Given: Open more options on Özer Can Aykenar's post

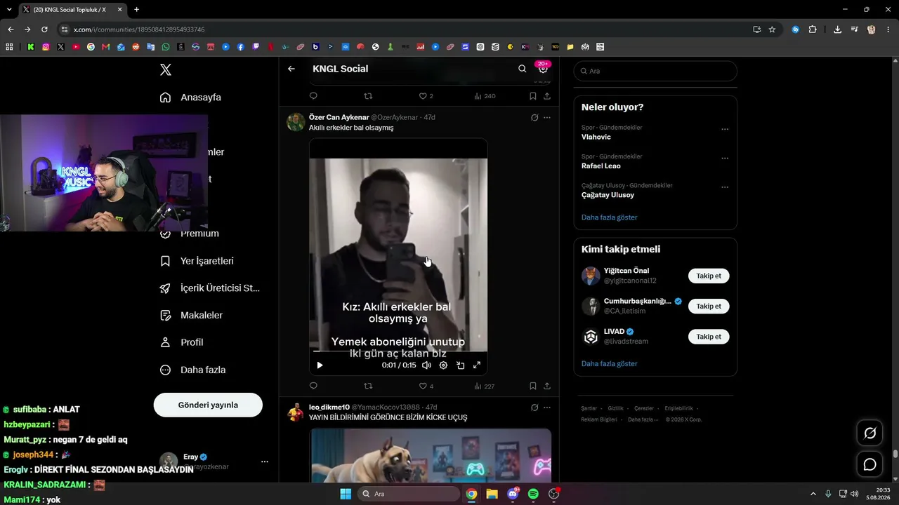Looking at the screenshot, I should [x=547, y=117].
